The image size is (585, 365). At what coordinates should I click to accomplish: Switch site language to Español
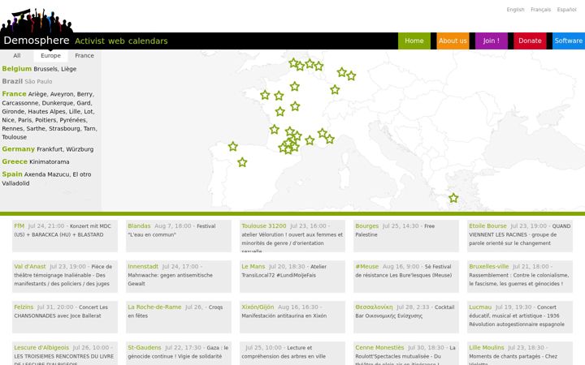567,9
